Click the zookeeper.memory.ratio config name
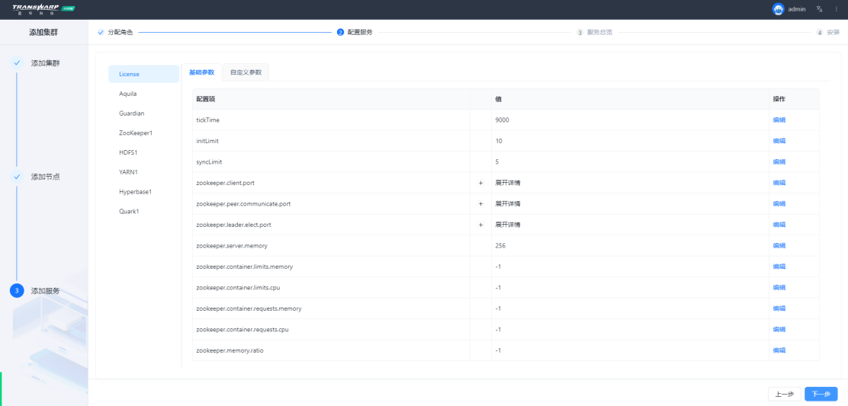Viewport: 848px width, 406px height. click(230, 350)
